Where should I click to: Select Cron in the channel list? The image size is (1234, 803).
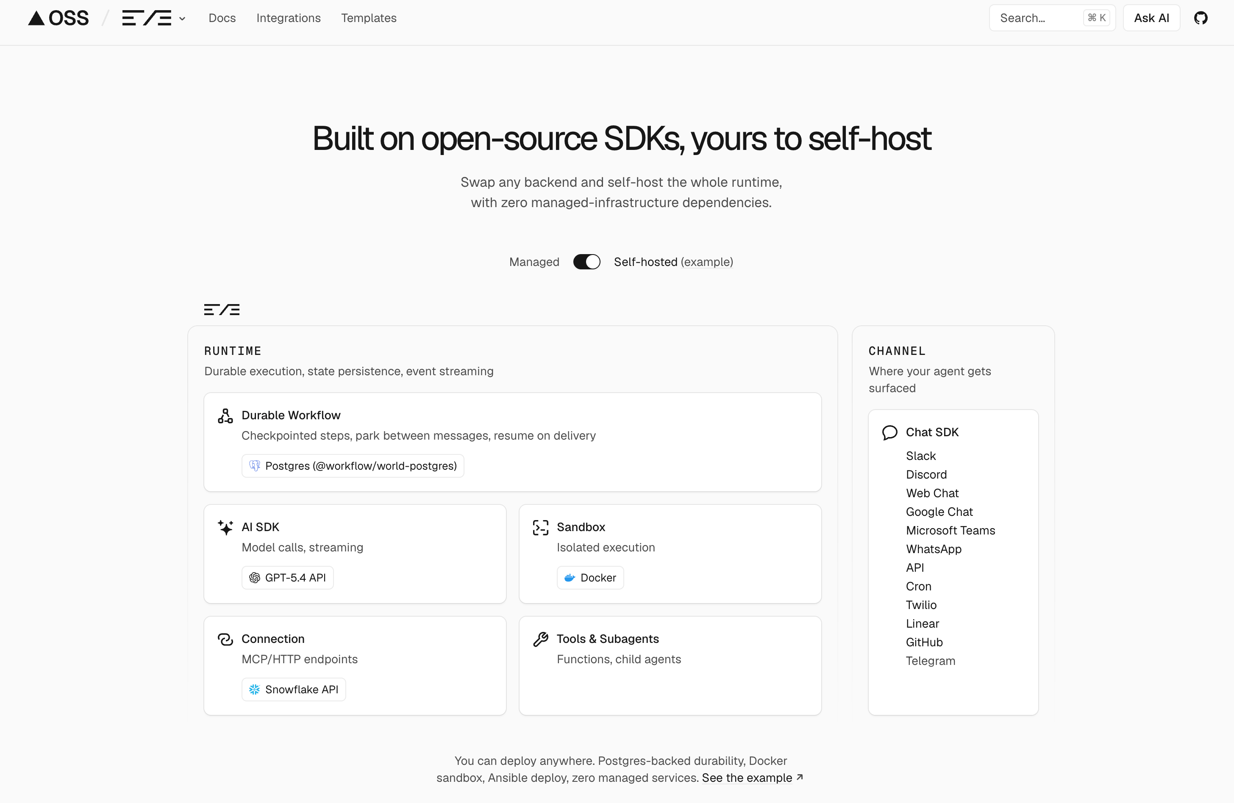[x=918, y=587]
